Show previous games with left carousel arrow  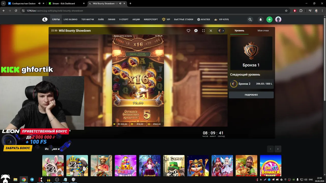pyautogui.click(x=270, y=149)
